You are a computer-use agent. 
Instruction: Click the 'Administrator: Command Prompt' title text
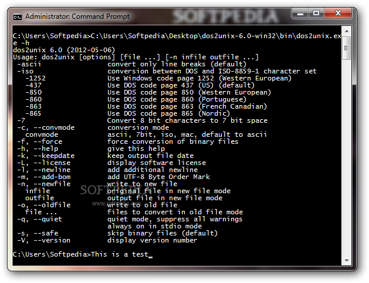(77, 16)
